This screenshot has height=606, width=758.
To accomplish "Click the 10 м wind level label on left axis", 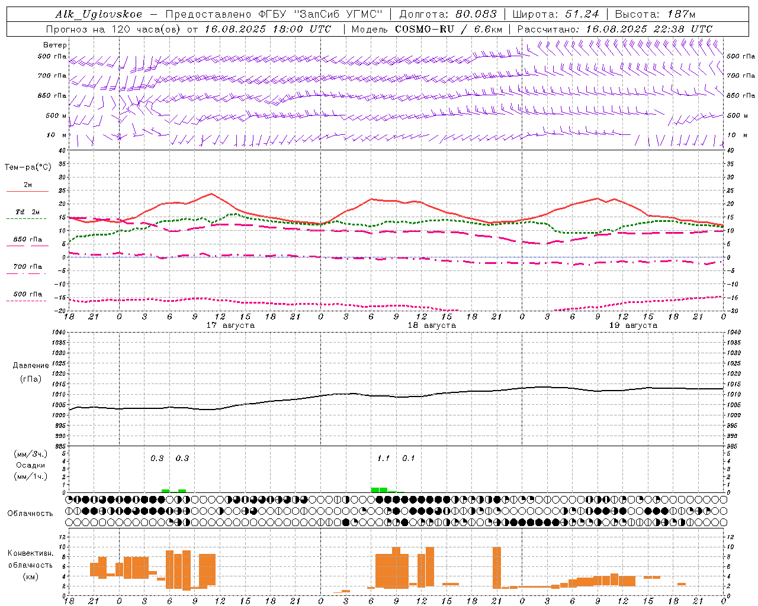I will pos(57,135).
